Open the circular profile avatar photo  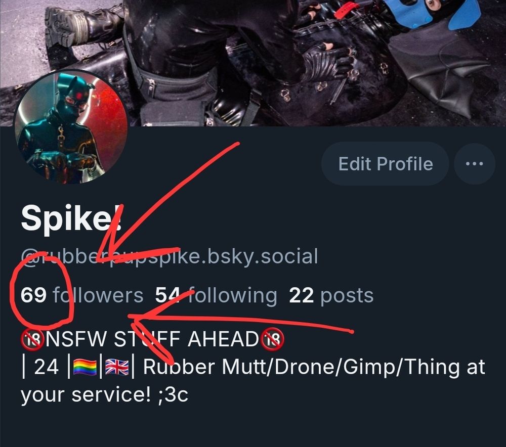[x=71, y=127]
